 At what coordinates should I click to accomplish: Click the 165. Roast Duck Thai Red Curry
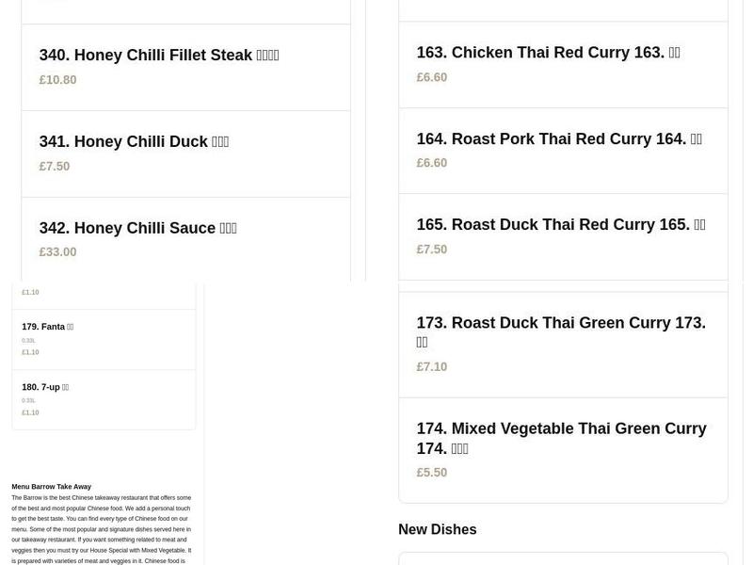pyautogui.click(x=560, y=224)
